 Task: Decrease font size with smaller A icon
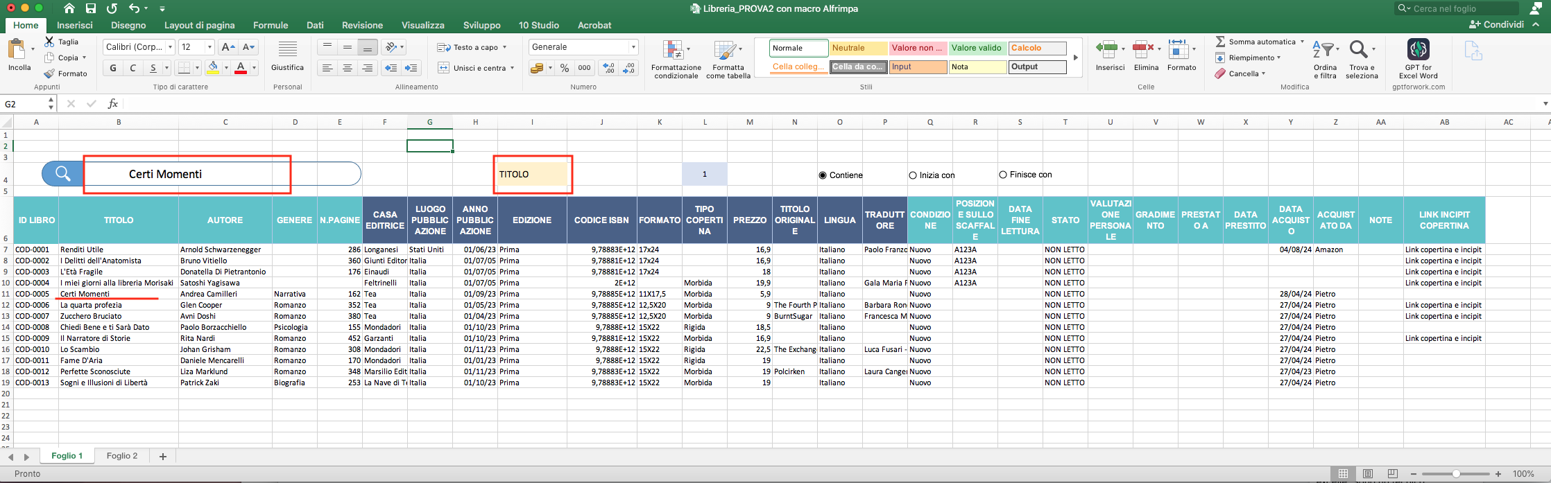(249, 47)
